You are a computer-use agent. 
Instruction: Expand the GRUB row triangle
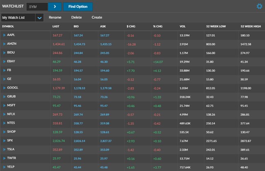(4, 96)
